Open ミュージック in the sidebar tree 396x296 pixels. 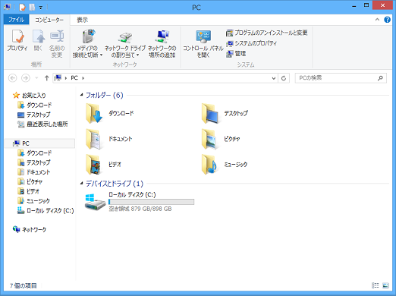click(33, 201)
